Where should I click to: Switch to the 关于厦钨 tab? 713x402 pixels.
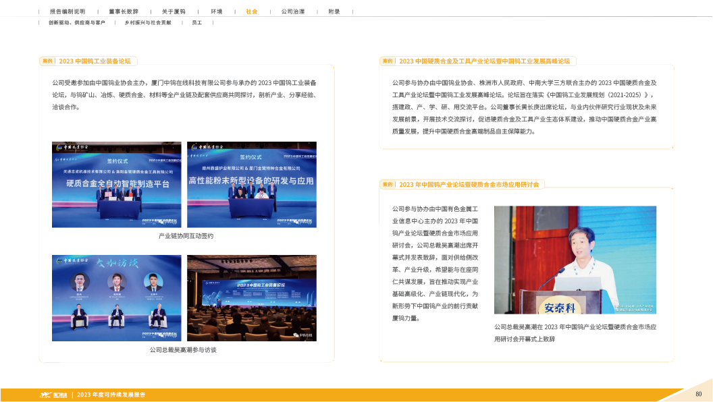pyautogui.click(x=174, y=11)
